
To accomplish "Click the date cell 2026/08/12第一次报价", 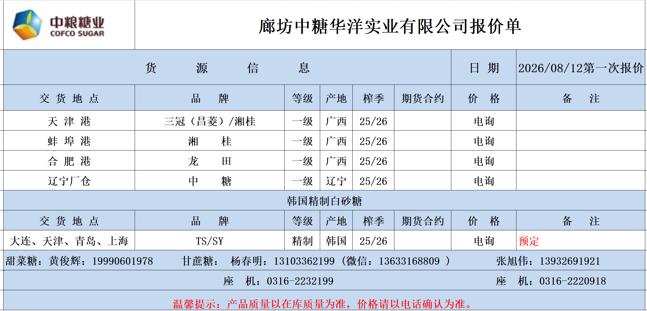I will click(581, 68).
